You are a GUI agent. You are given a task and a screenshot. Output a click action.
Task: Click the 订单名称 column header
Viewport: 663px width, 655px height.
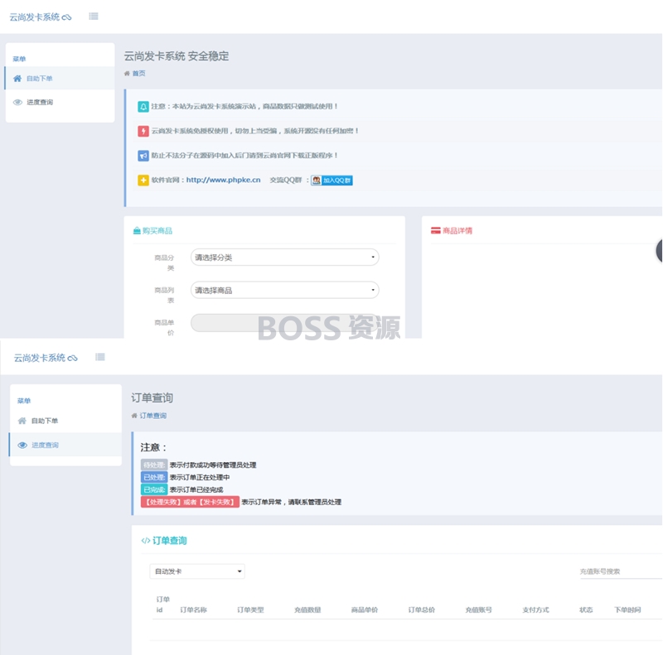point(193,609)
